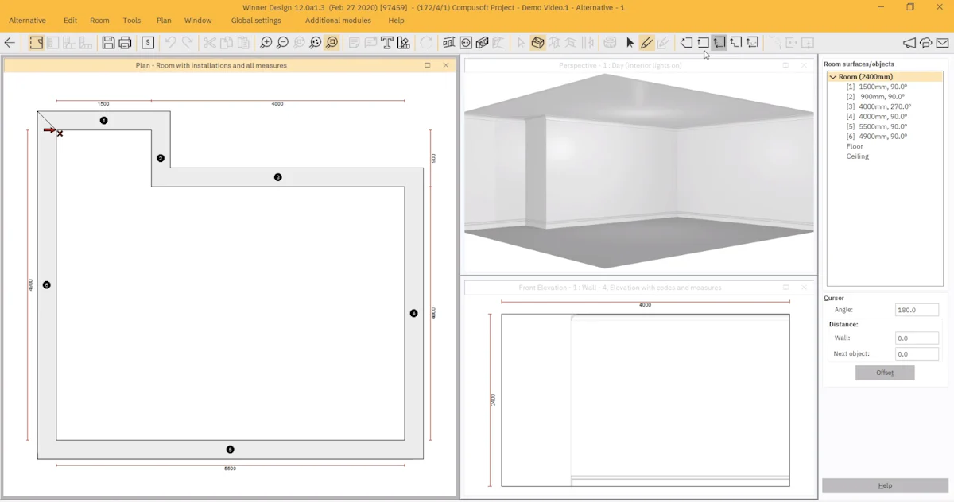954x502 pixels.
Task: Click the Offset button
Action: (x=885, y=373)
